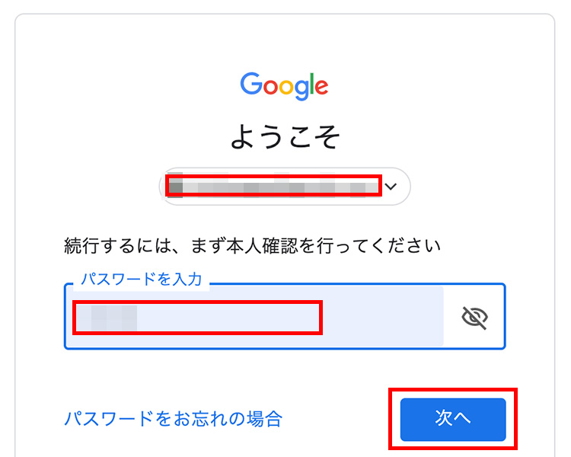Open the blurred account email chip
Viewport: 571px width, 457px height.
(285, 186)
